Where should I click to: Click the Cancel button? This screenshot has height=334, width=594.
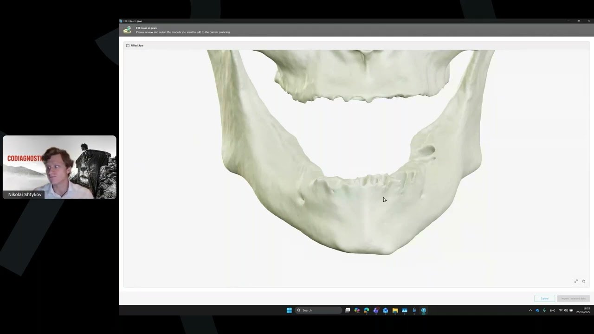(544, 298)
